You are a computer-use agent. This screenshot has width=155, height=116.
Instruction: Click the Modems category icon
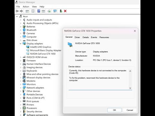(24, 81)
